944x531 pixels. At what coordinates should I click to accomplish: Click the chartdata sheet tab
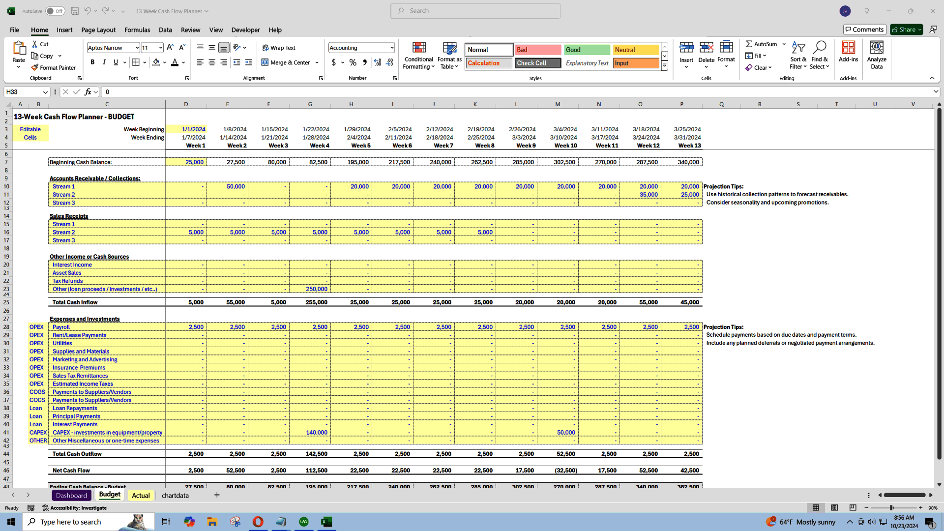[x=175, y=495]
